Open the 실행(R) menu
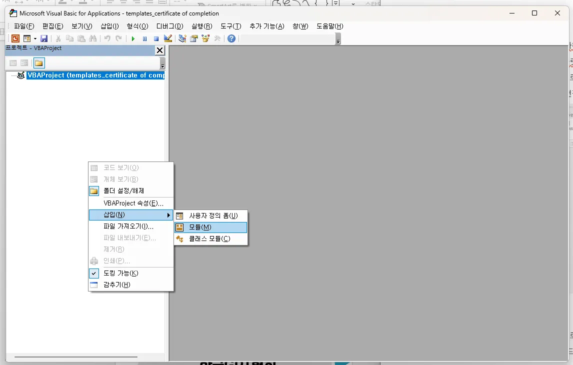Image resolution: width=573 pixels, height=365 pixels. pyautogui.click(x=201, y=26)
